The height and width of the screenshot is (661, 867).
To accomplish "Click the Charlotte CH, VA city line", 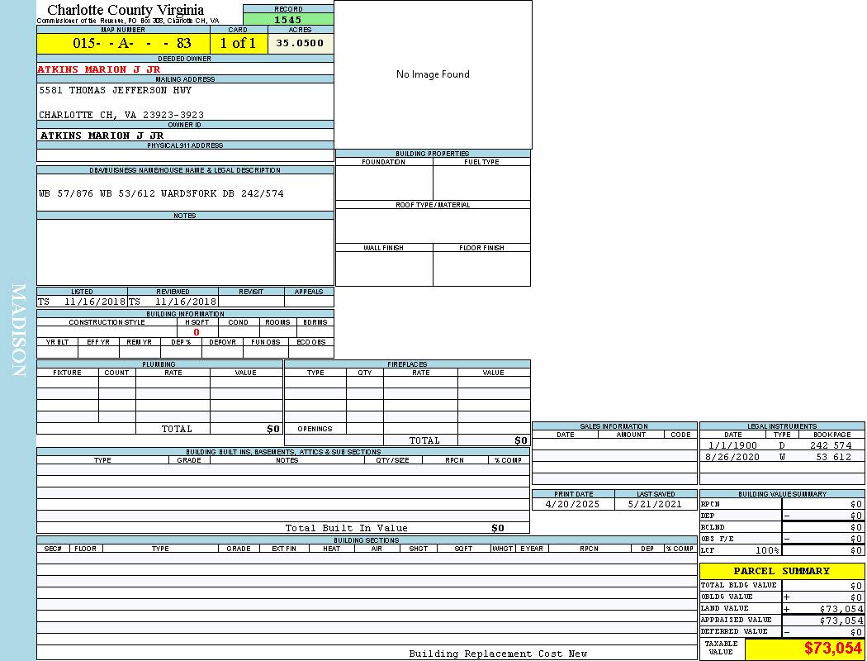I will (121, 115).
